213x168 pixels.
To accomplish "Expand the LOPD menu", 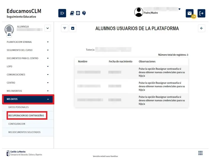I will click(28, 66).
